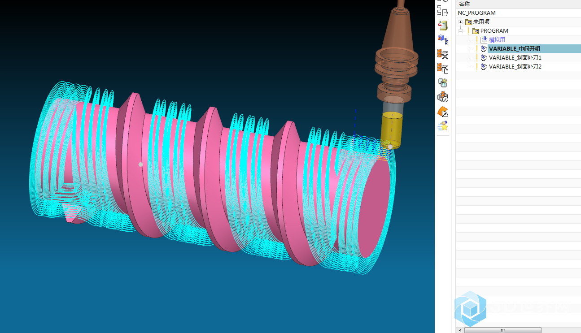Open the spreadsheet table sidebar icon
This screenshot has width=581, height=333.
point(443,82)
